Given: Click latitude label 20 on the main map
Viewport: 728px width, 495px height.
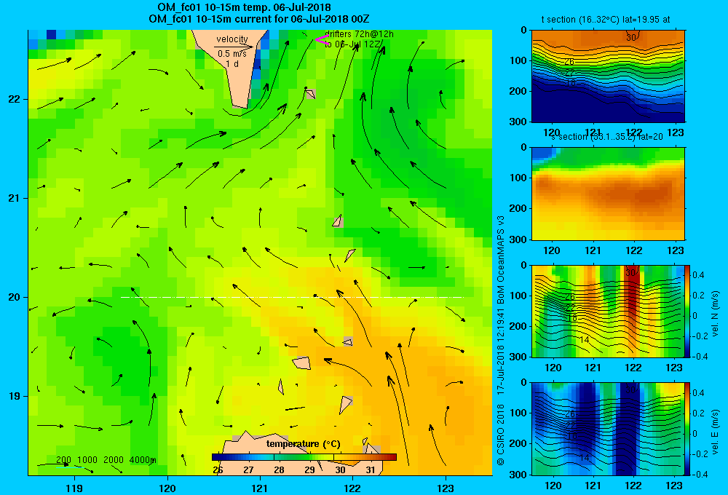Looking at the screenshot, I should point(15,297).
